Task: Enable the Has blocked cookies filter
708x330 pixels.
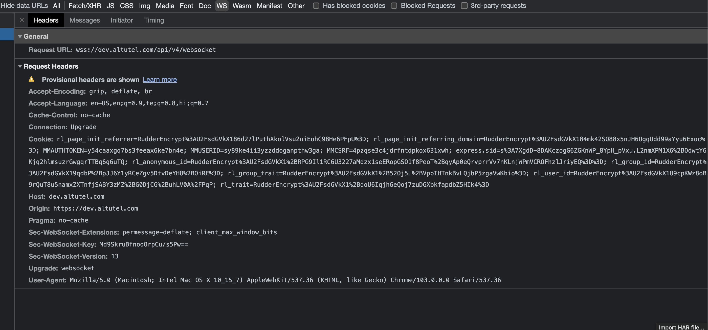Action: click(x=316, y=5)
